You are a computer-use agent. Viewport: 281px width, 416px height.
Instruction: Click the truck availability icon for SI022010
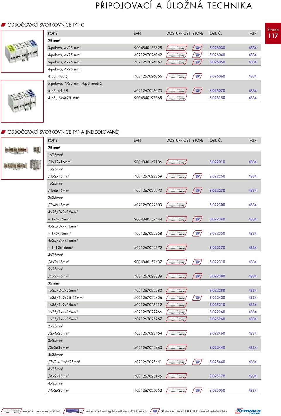click(x=177, y=162)
